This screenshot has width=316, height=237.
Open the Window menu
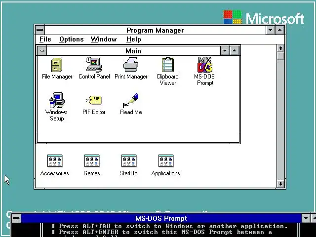[104, 39]
